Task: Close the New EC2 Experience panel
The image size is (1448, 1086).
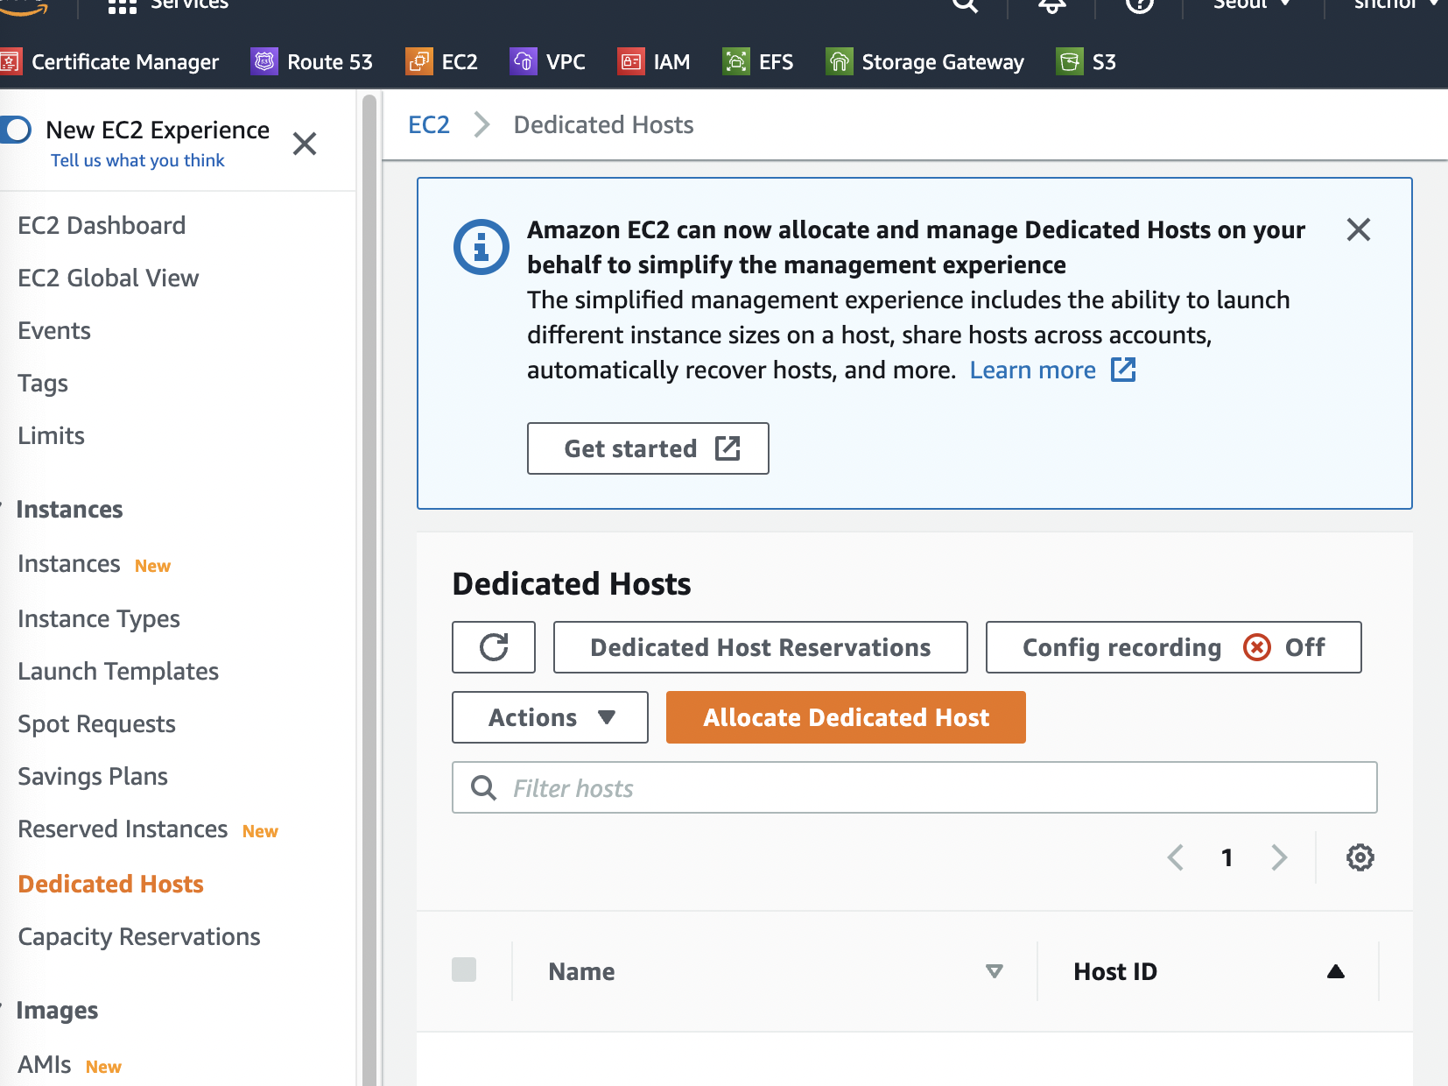Action: [x=305, y=144]
